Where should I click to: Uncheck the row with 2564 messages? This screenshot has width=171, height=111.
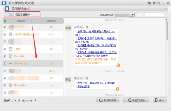pyautogui.click(x=5, y=71)
